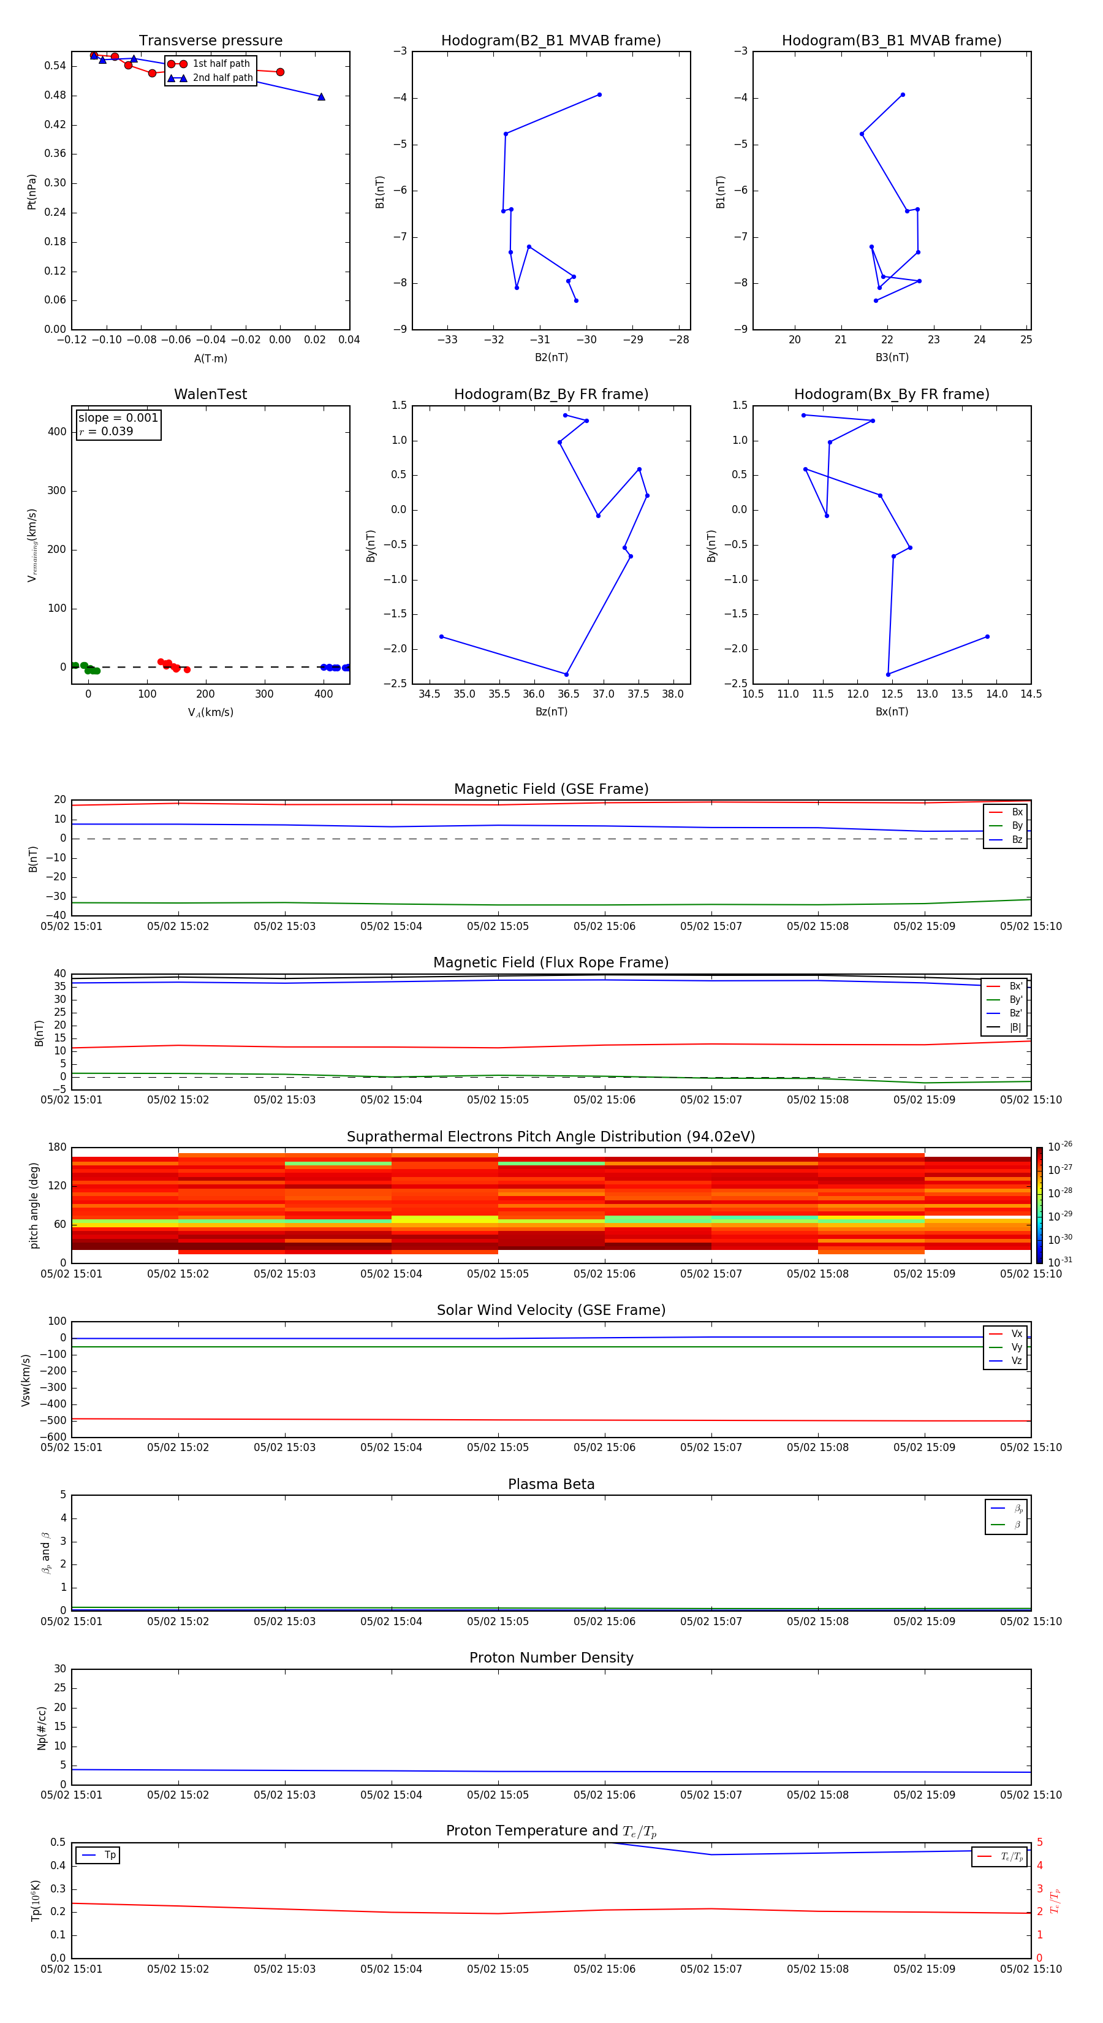
Task: Select the Bx entry in the GSE magnetic field legend
Action: coord(1006,812)
